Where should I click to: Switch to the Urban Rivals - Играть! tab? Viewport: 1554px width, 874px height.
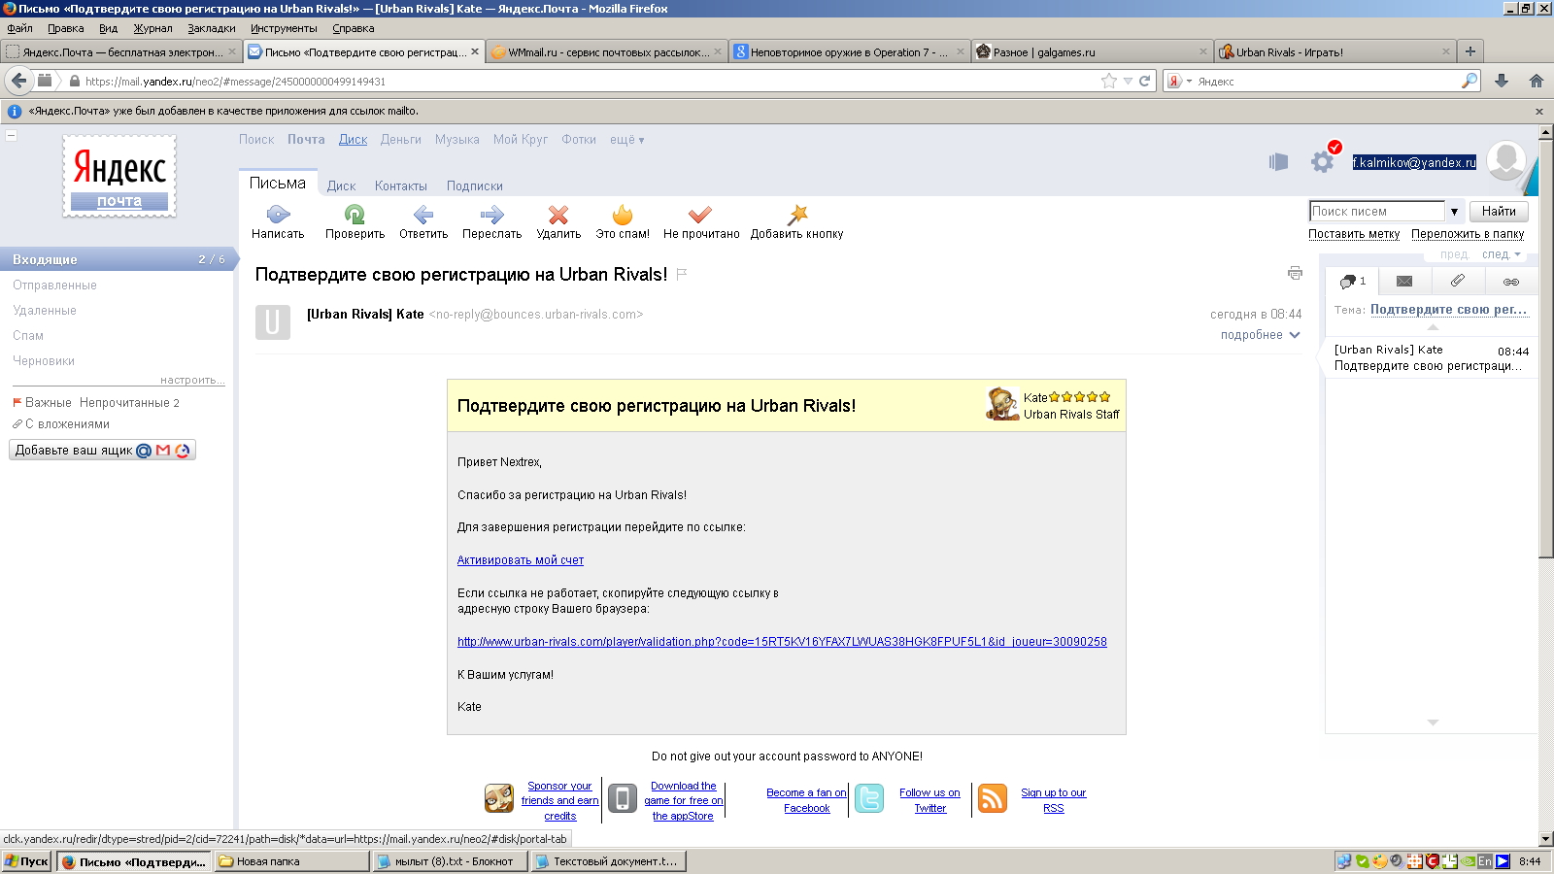1334,52
